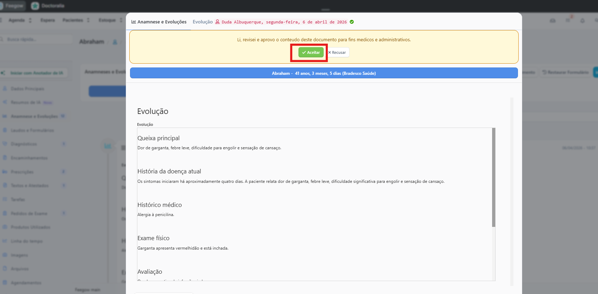Click the Duda Albuquerque user icon
The width and height of the screenshot is (598, 294).
coord(217,22)
